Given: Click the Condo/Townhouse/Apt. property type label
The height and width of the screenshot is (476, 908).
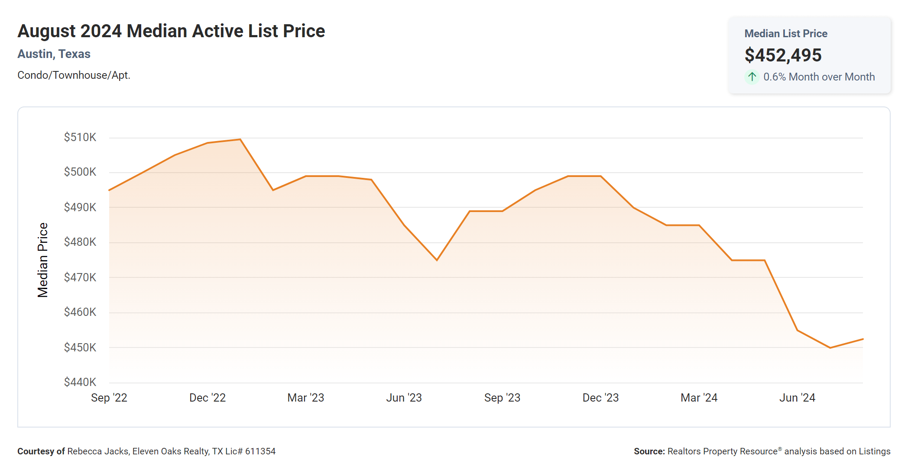Looking at the screenshot, I should click(74, 75).
